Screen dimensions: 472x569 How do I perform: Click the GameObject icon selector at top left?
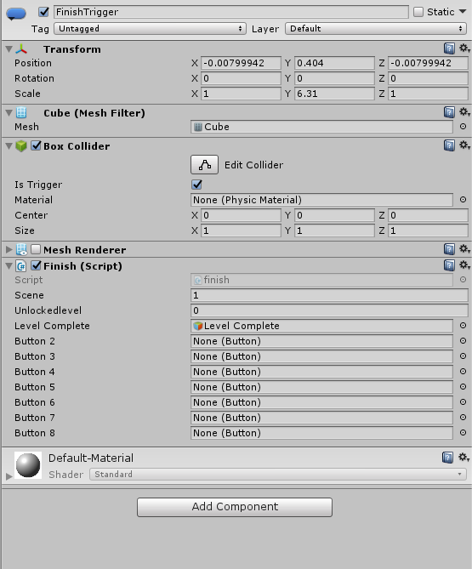click(16, 14)
